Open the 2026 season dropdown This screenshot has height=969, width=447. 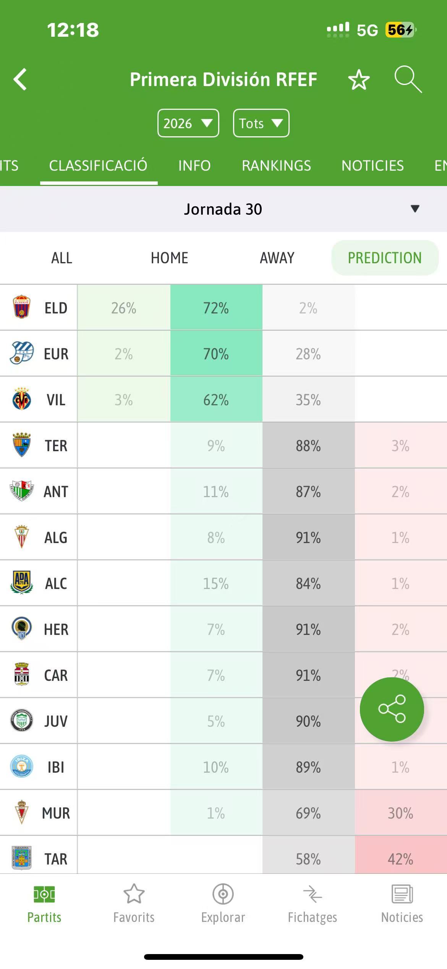tap(188, 123)
